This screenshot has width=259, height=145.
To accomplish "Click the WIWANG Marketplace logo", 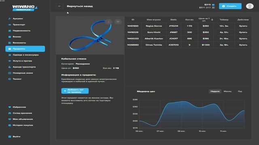I will point(25,8).
